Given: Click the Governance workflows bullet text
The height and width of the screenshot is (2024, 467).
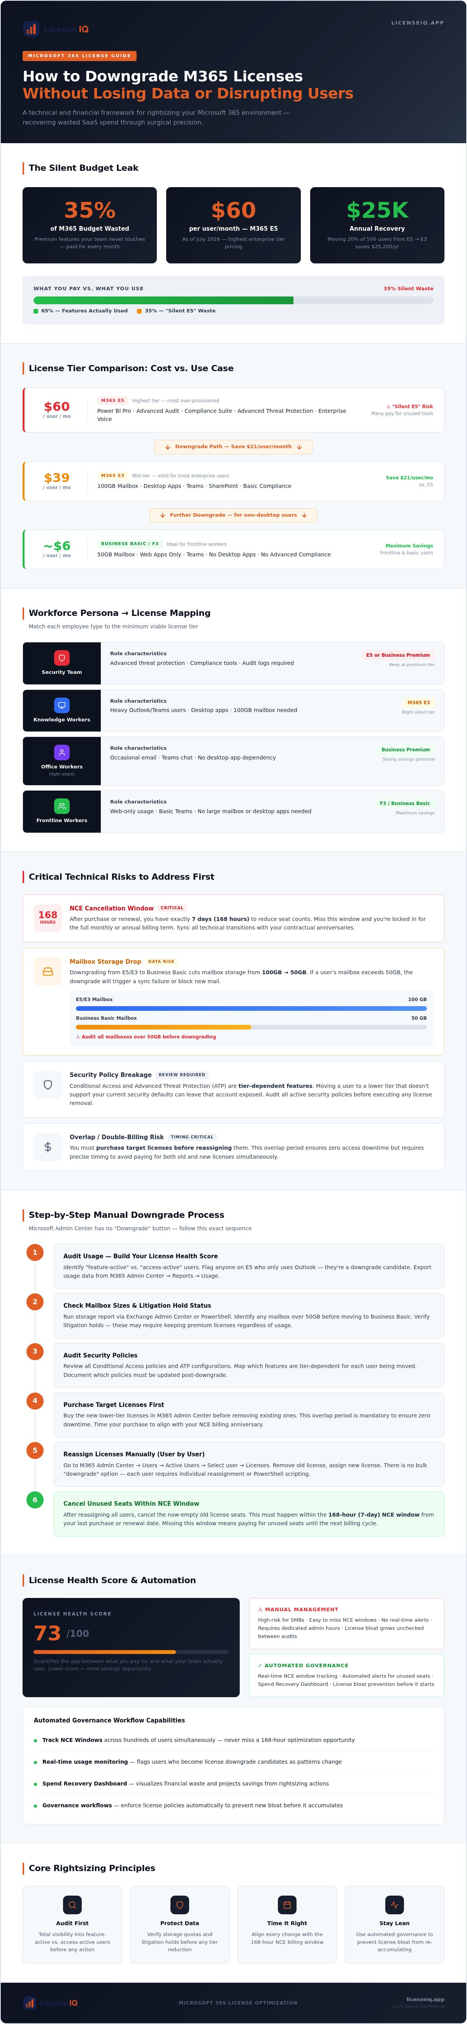Looking at the screenshot, I should click(193, 1806).
